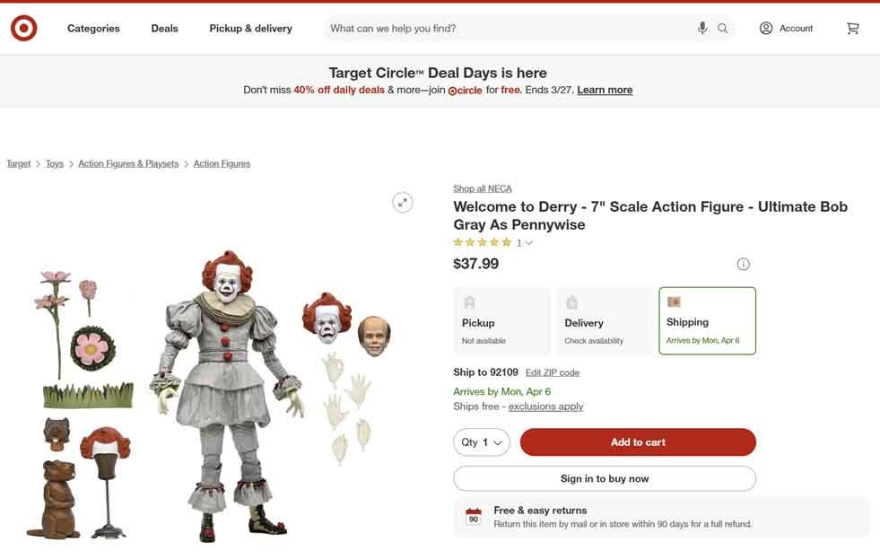Click the search magnifier icon

(722, 28)
